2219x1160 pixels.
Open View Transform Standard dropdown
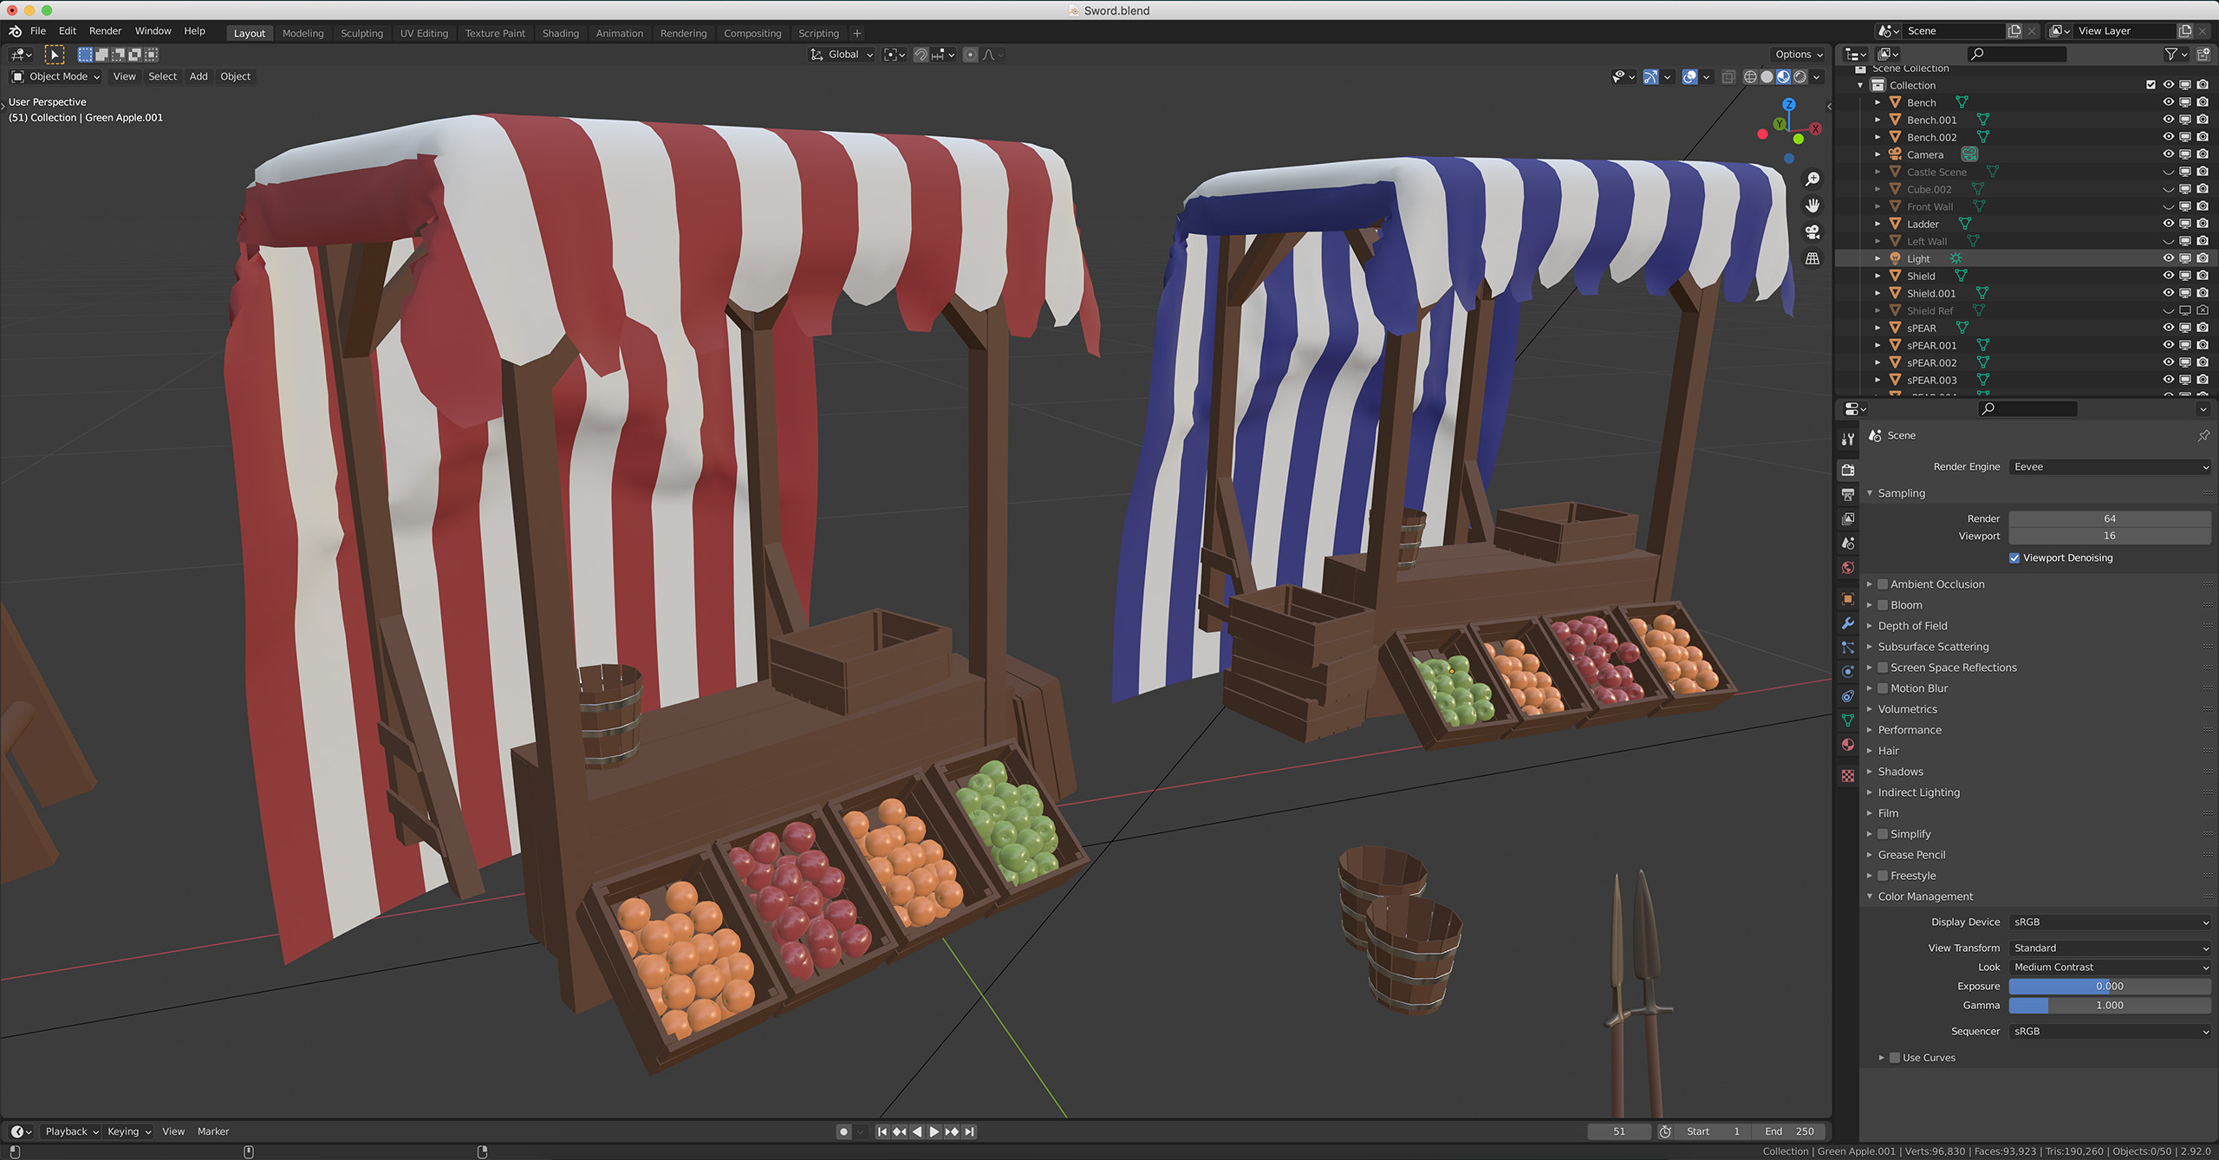pyautogui.click(x=2110, y=948)
